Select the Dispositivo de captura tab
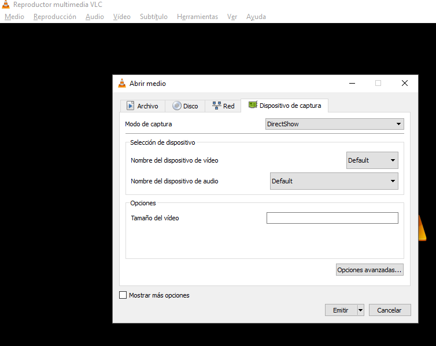The height and width of the screenshot is (346, 436). 284,106
